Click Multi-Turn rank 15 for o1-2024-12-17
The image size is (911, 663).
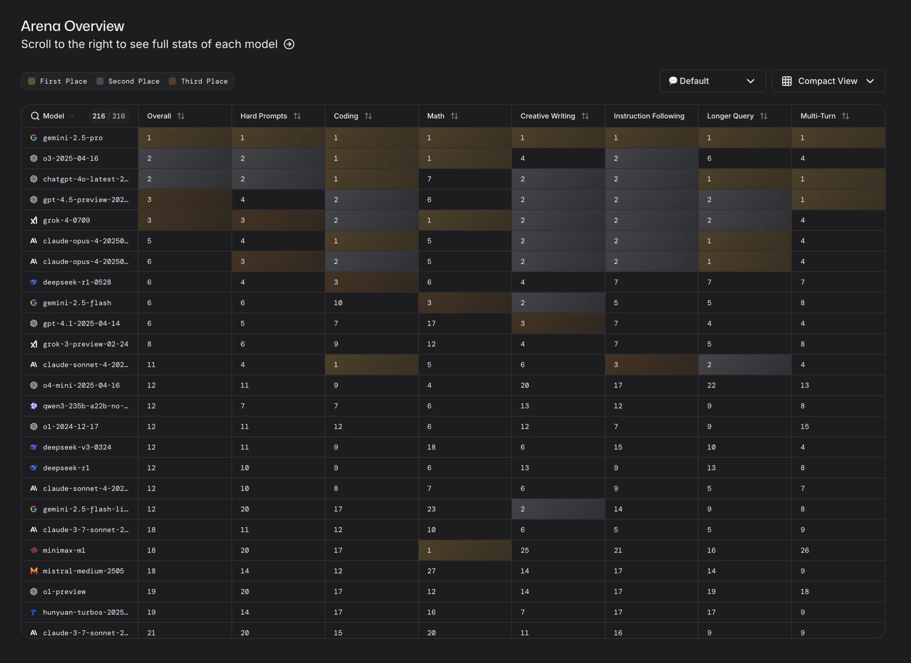pos(838,426)
